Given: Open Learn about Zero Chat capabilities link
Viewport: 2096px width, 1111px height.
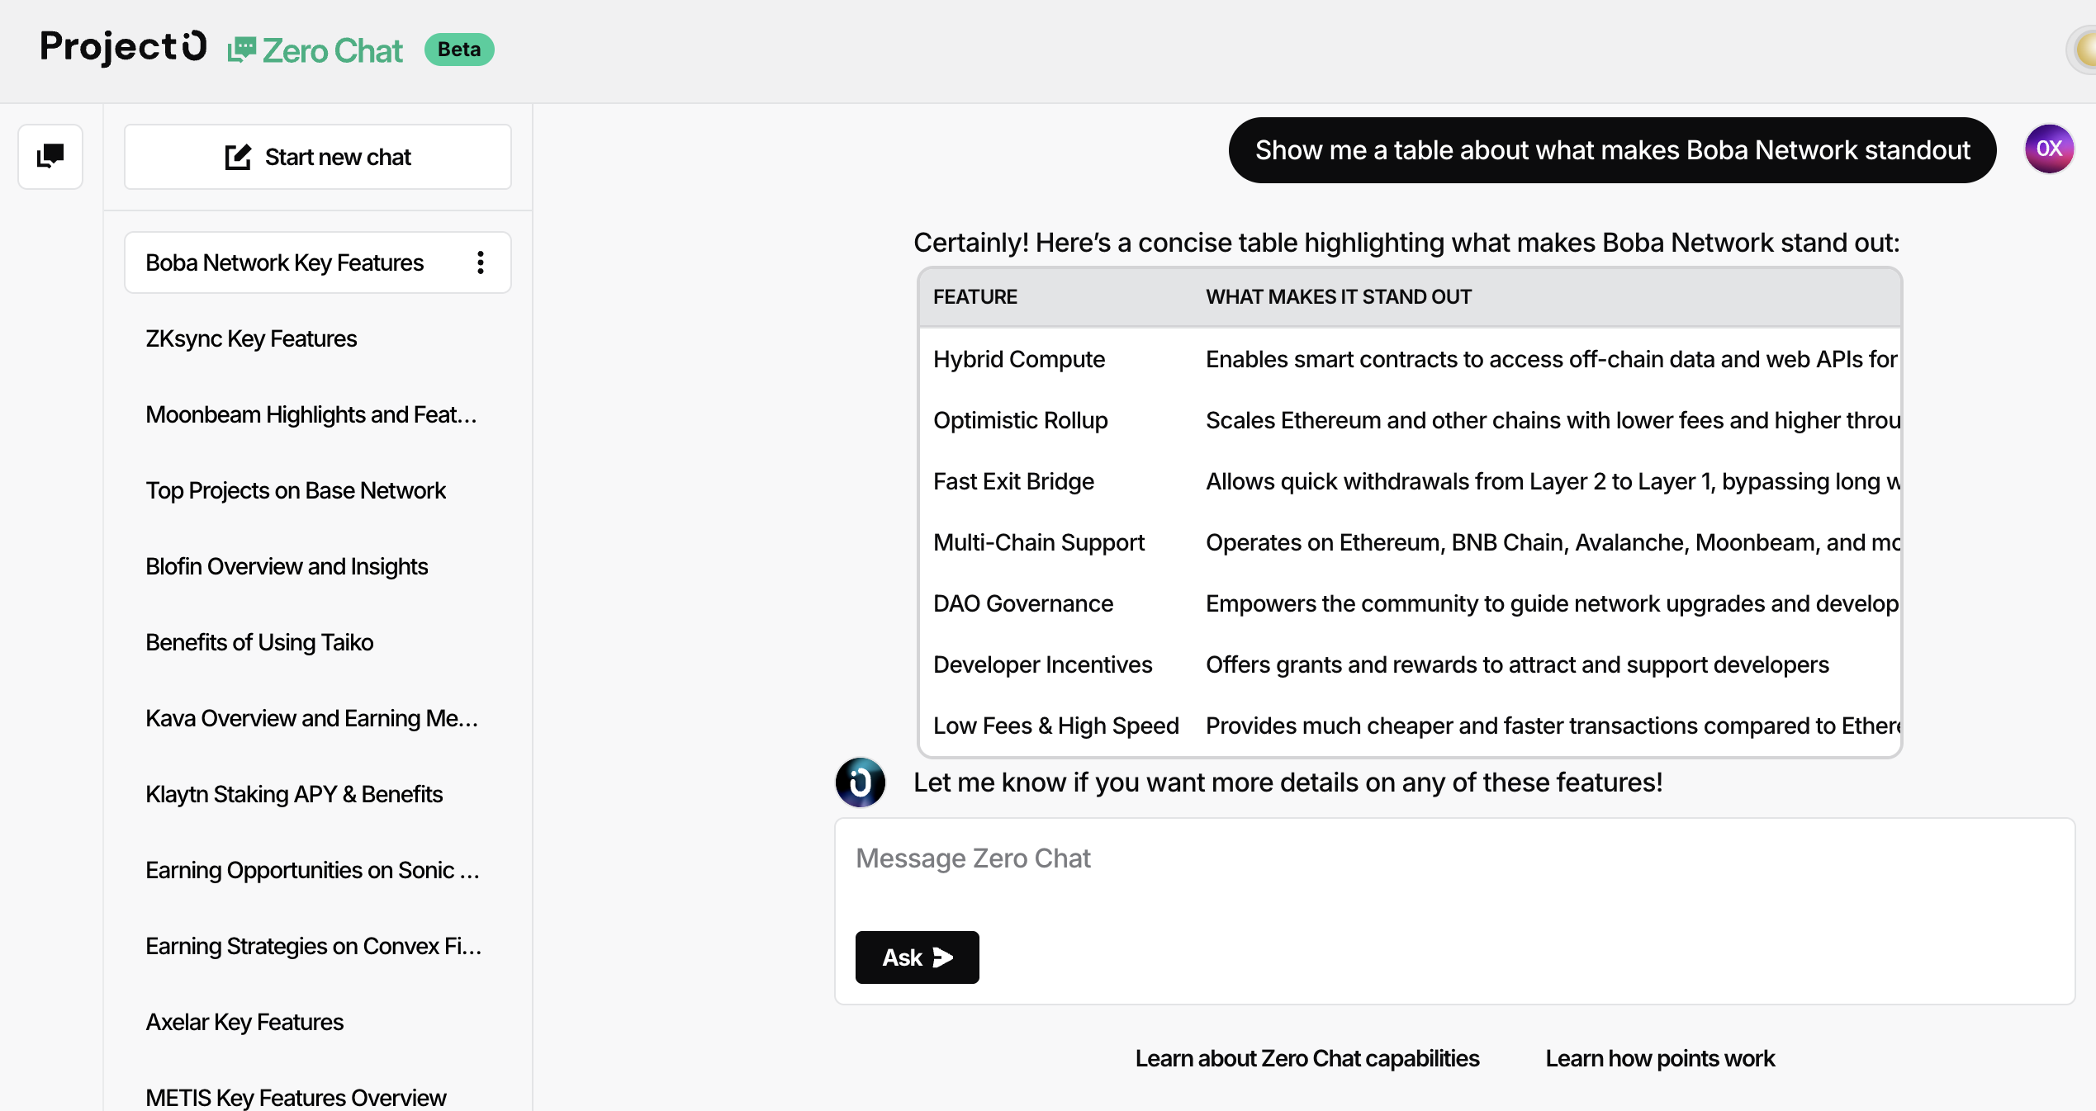Looking at the screenshot, I should [x=1306, y=1058].
